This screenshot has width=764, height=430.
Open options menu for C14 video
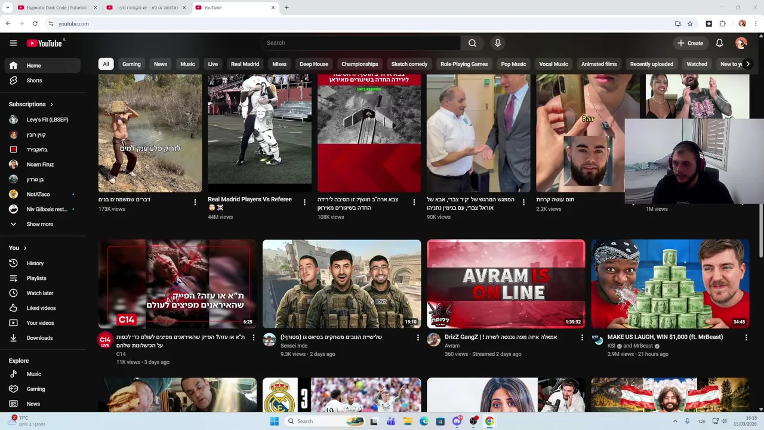[253, 337]
